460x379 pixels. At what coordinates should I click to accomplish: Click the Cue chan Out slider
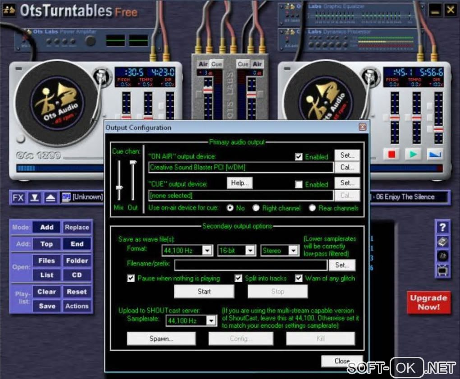133,162
